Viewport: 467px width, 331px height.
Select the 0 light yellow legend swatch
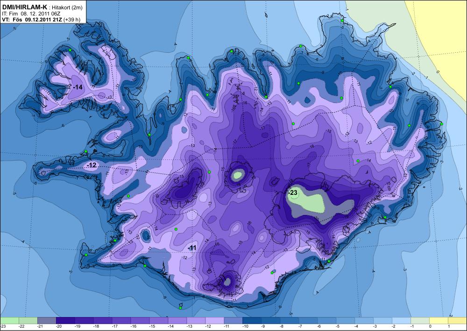(439, 321)
